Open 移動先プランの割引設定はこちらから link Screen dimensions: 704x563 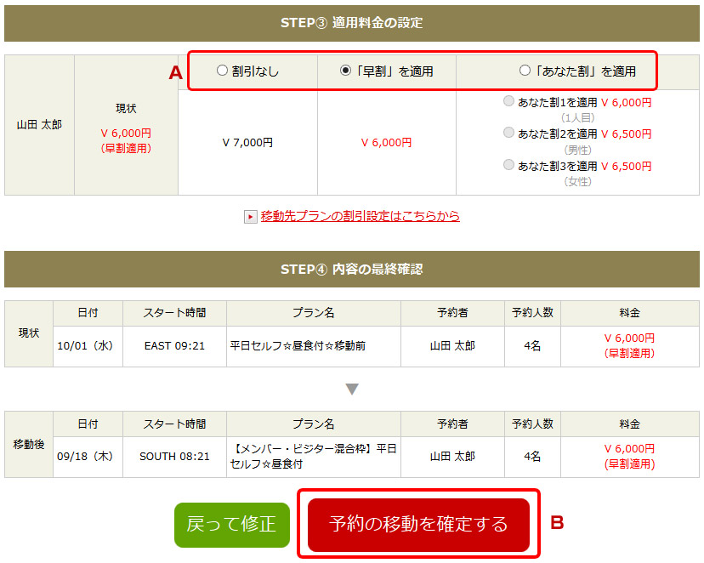pos(361,216)
